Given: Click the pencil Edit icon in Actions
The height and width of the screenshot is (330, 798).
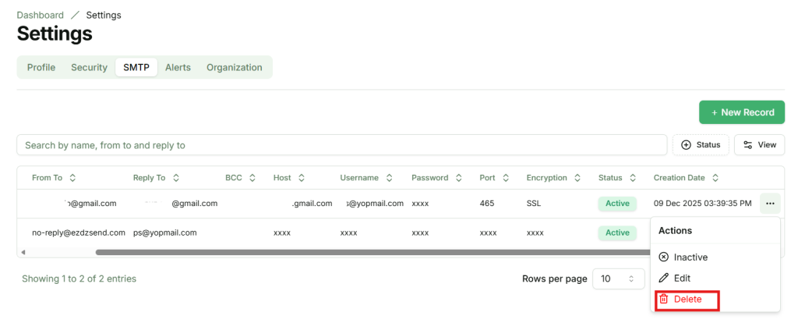Looking at the screenshot, I should coord(664,278).
